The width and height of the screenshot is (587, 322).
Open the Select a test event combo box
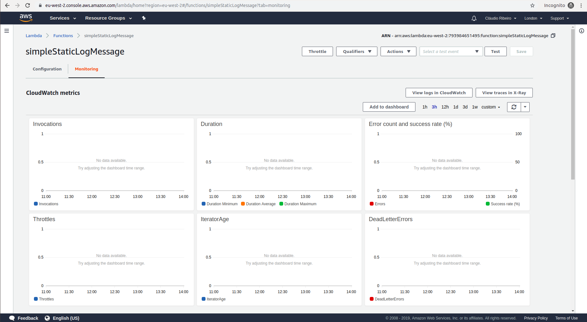click(x=451, y=52)
